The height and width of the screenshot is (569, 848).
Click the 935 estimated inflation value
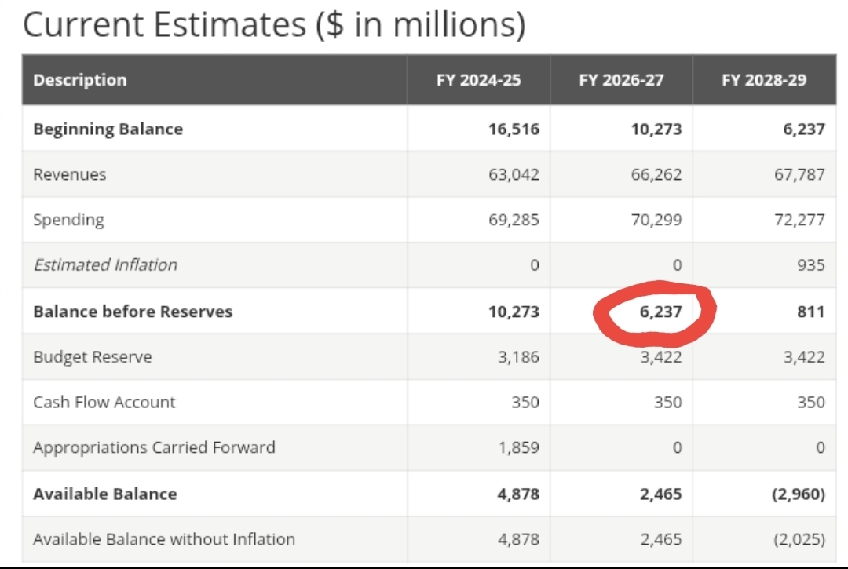(810, 265)
